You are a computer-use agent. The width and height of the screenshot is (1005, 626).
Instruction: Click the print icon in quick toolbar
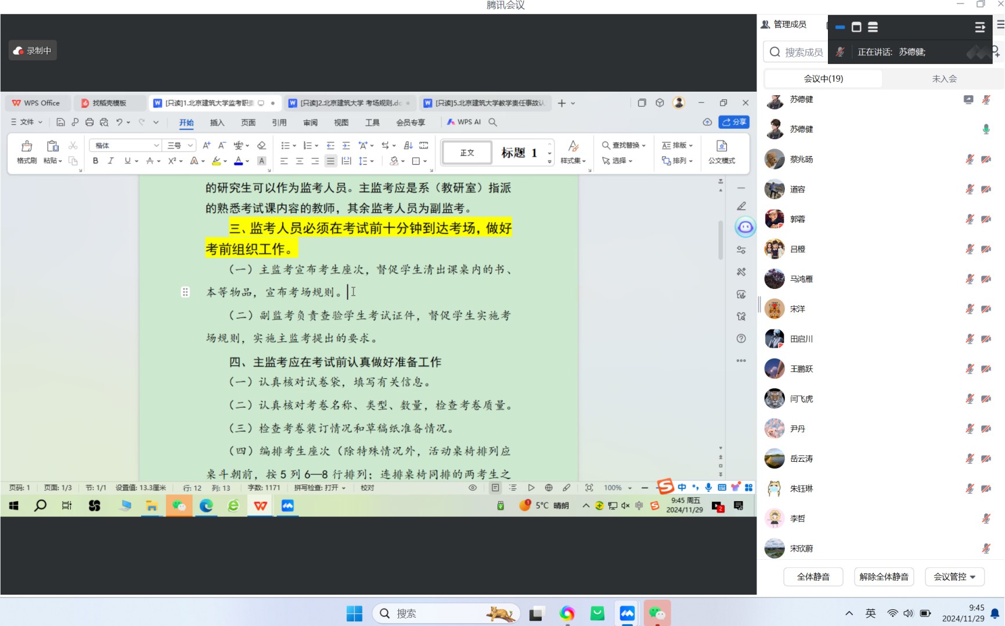coord(89,122)
